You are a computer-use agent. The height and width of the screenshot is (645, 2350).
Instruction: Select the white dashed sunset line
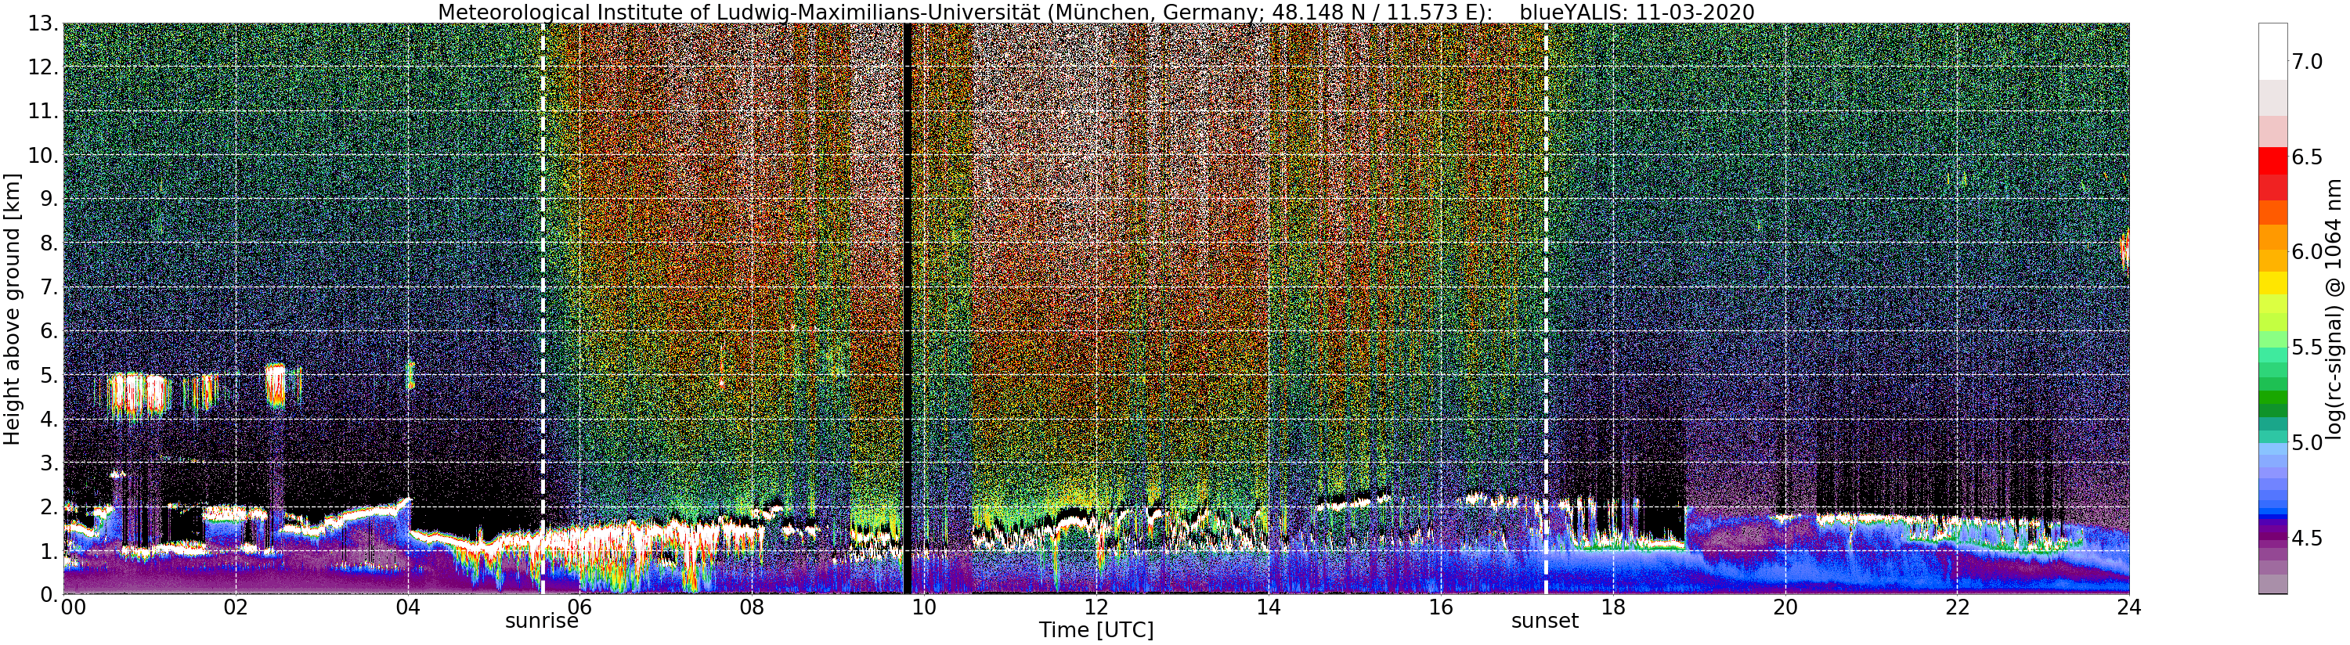click(1547, 308)
